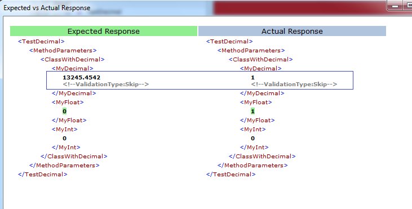Select opening <ClassWithDecimal> tag in Actual Response

[260, 59]
